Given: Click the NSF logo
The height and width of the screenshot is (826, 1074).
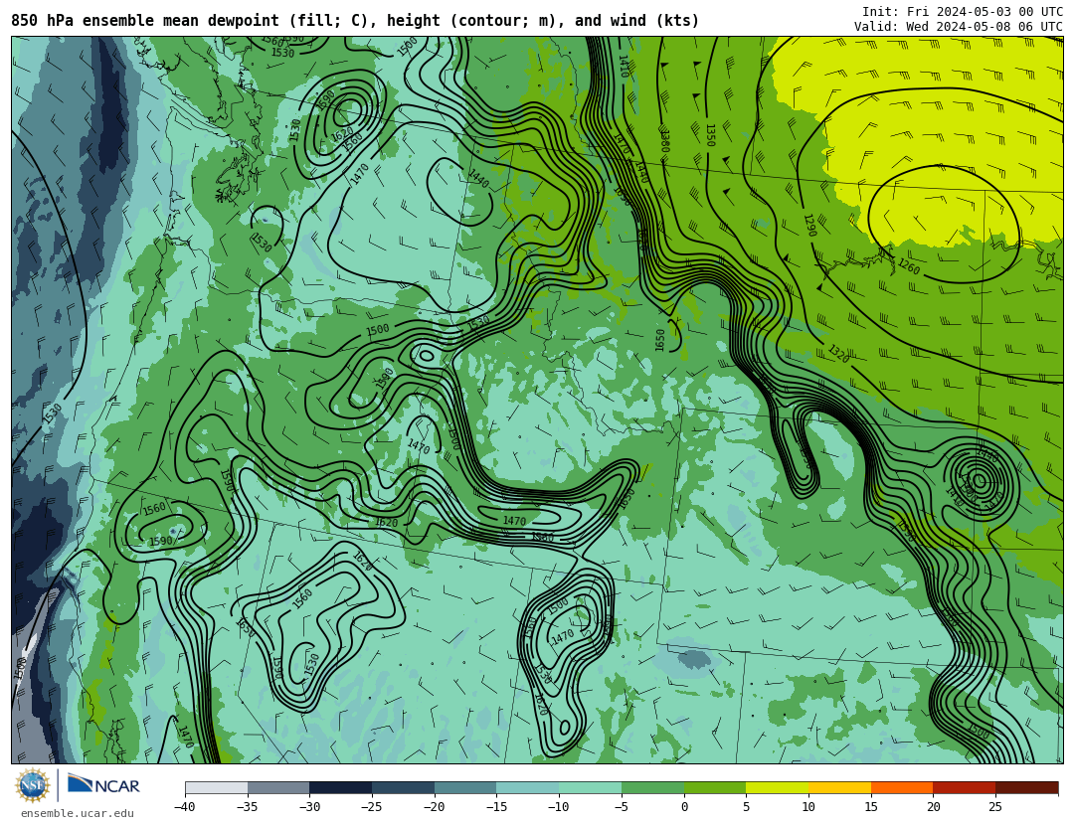Looking at the screenshot, I should [x=32, y=785].
